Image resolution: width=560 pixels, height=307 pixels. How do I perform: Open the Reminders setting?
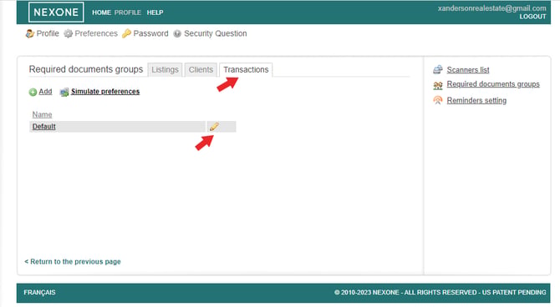(476, 101)
